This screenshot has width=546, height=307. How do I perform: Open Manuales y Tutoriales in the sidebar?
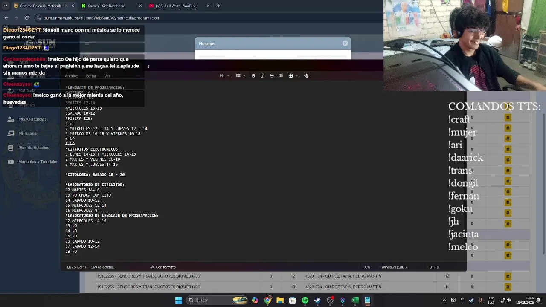[38, 162]
